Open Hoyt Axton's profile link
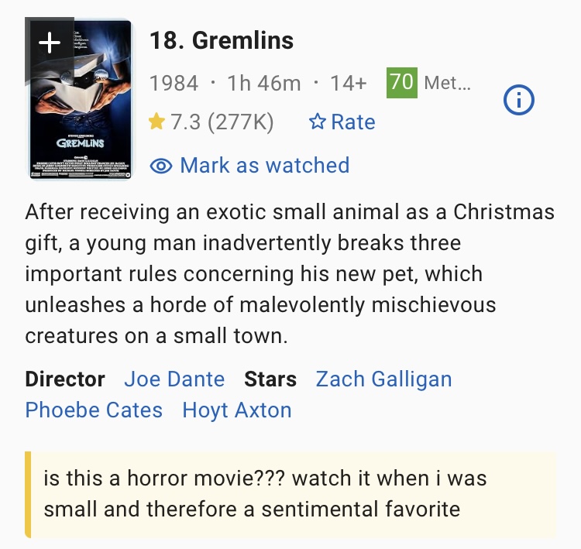 click(237, 410)
